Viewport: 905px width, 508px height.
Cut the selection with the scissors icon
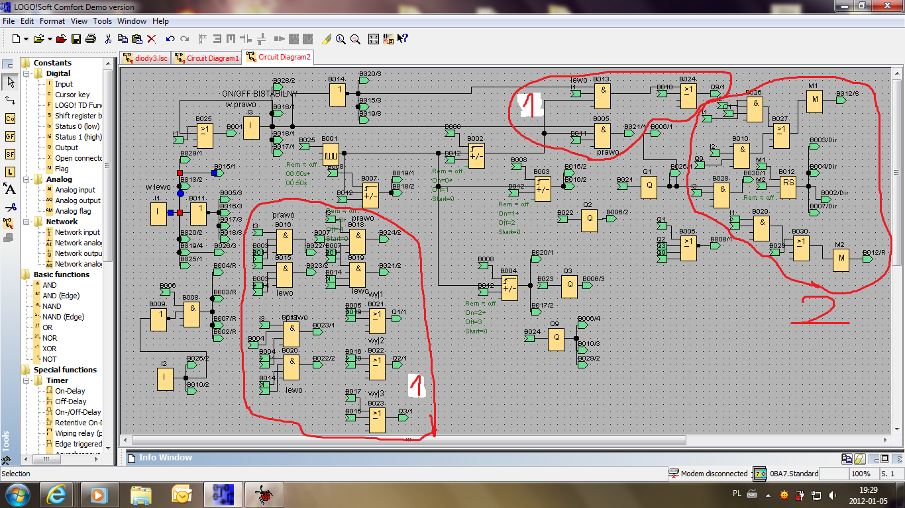click(x=109, y=39)
